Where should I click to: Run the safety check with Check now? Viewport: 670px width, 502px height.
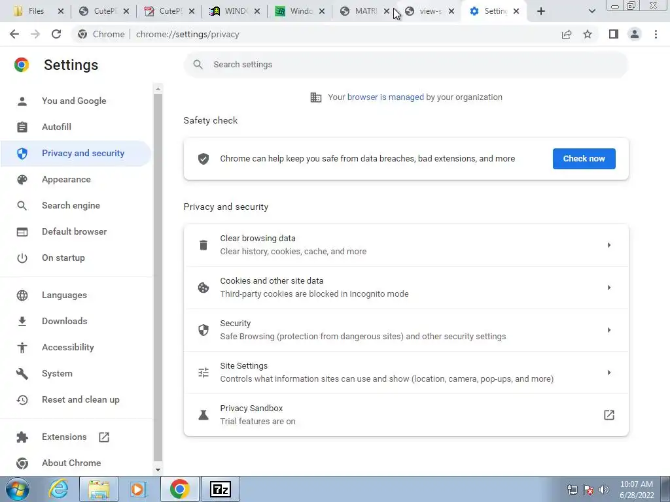(x=584, y=158)
